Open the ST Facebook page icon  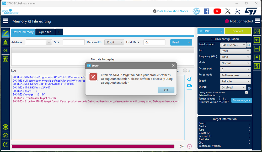[x=206, y=11]
